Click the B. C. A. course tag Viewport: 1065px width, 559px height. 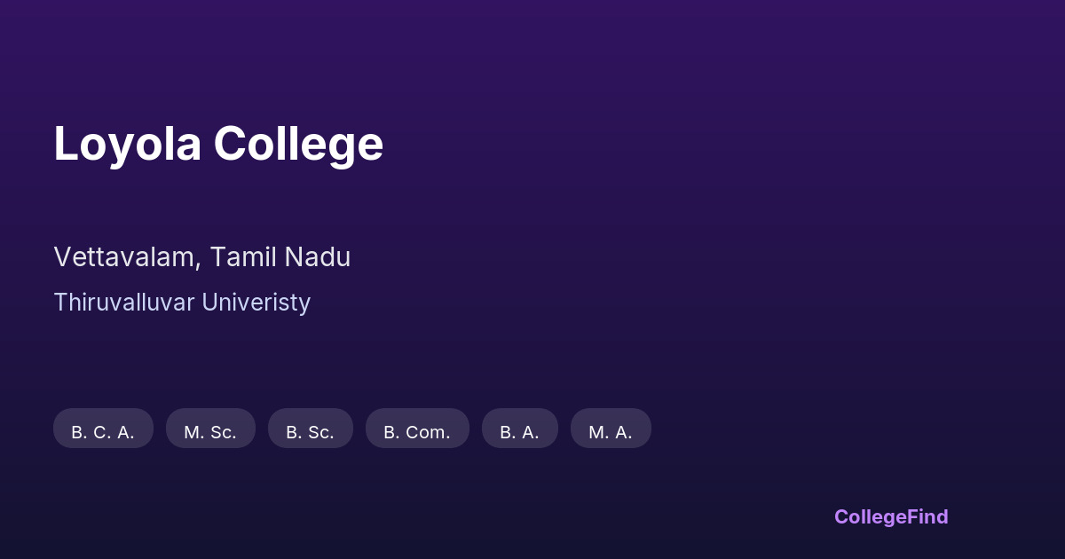point(103,429)
